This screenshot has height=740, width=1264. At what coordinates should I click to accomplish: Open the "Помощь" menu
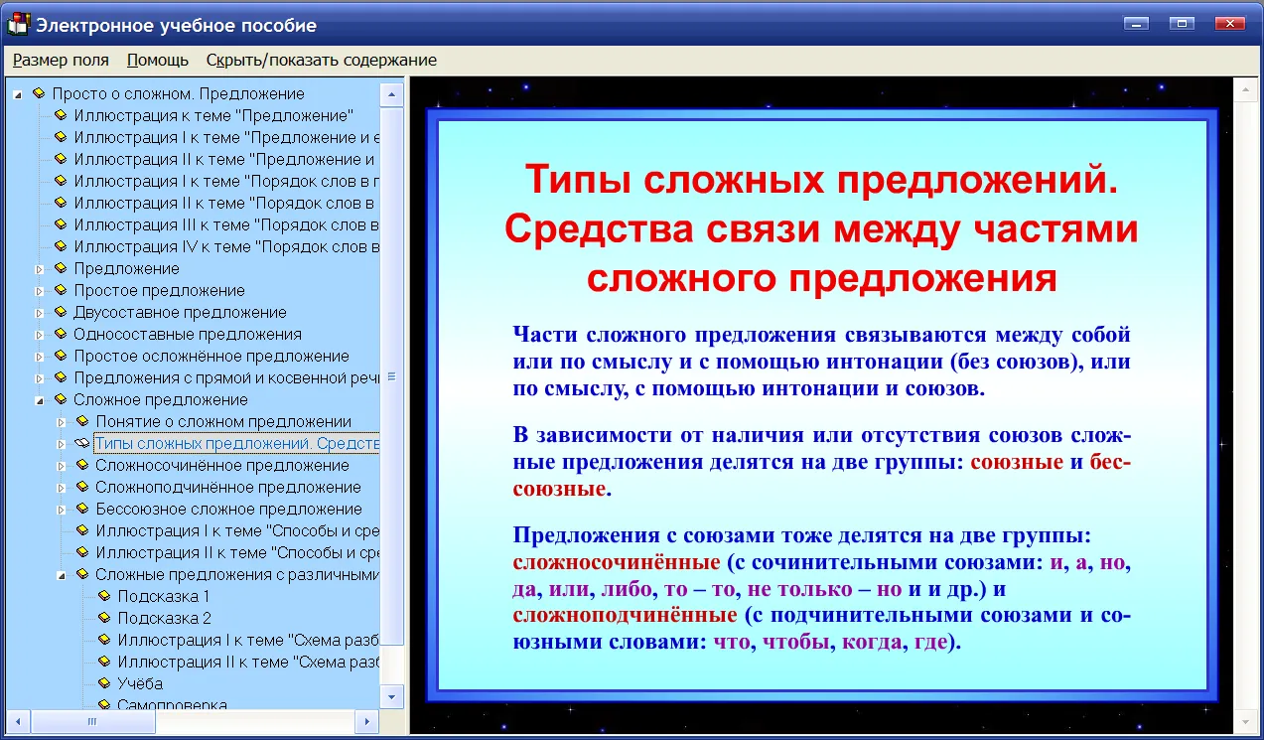coord(158,60)
